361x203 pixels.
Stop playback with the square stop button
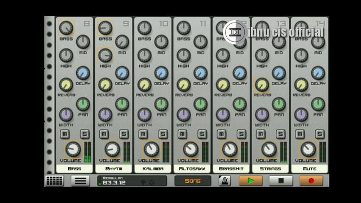tap(281, 180)
